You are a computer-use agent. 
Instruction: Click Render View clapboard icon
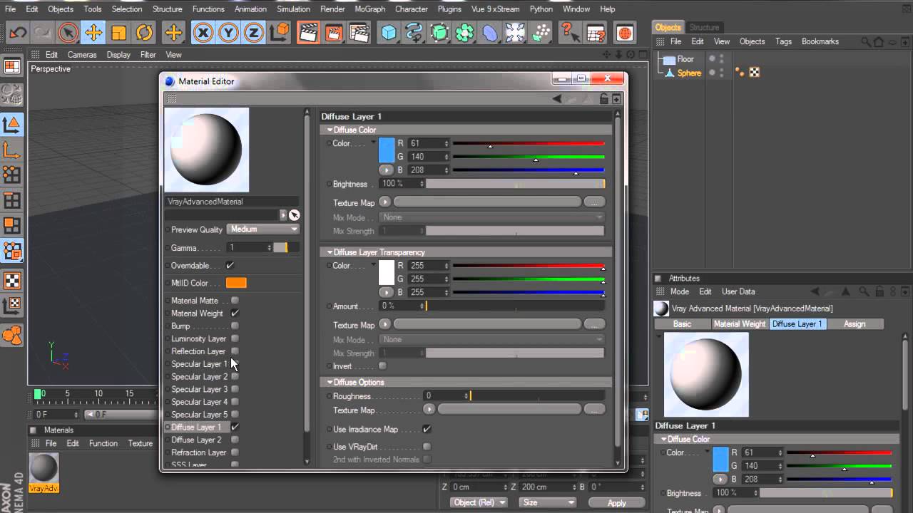tap(308, 32)
